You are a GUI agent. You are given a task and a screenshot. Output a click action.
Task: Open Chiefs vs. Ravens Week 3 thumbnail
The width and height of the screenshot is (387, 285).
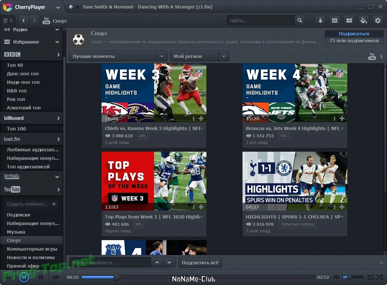(x=154, y=93)
